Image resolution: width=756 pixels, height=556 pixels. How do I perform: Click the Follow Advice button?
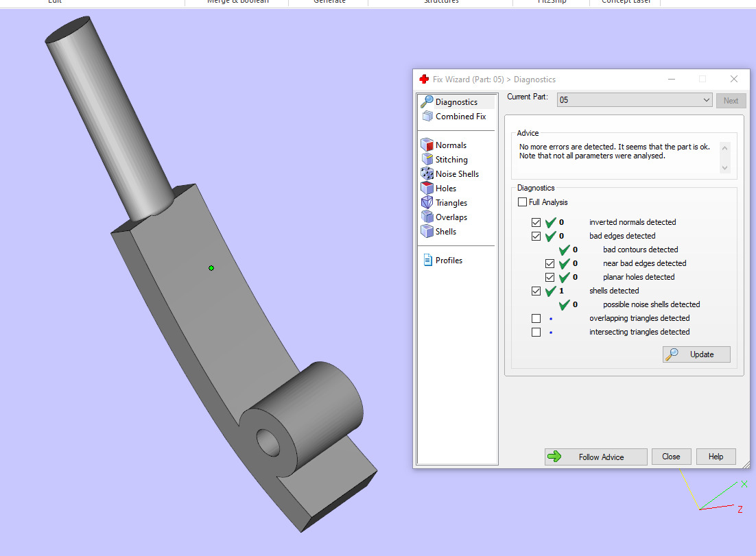coord(596,457)
